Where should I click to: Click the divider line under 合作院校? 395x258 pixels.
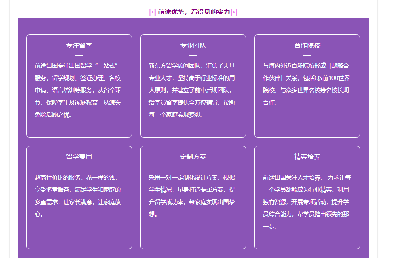pos(307,55)
